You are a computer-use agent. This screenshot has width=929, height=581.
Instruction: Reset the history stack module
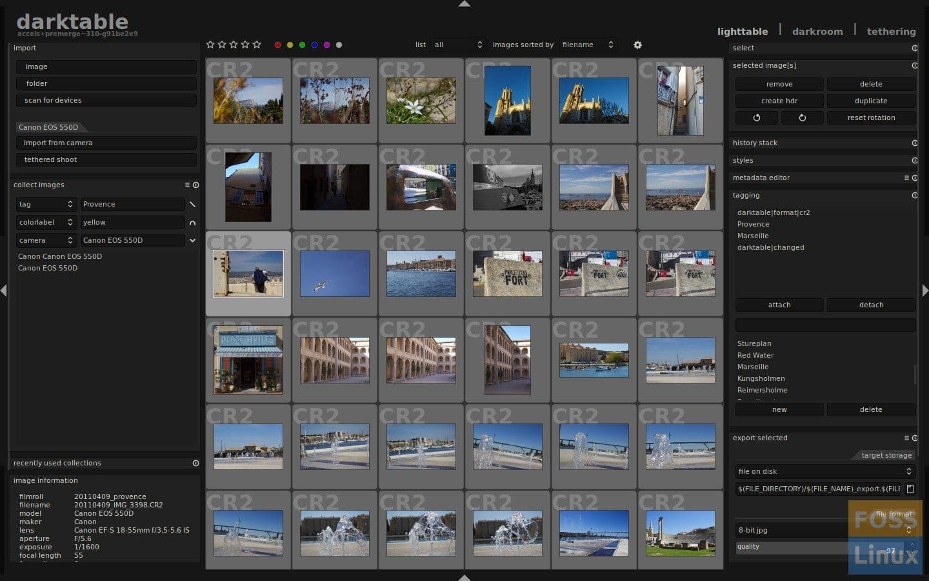click(914, 143)
